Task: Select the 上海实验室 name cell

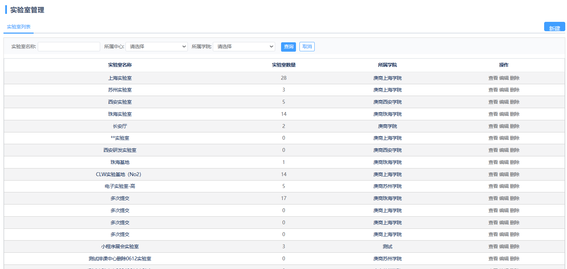Action: point(120,78)
